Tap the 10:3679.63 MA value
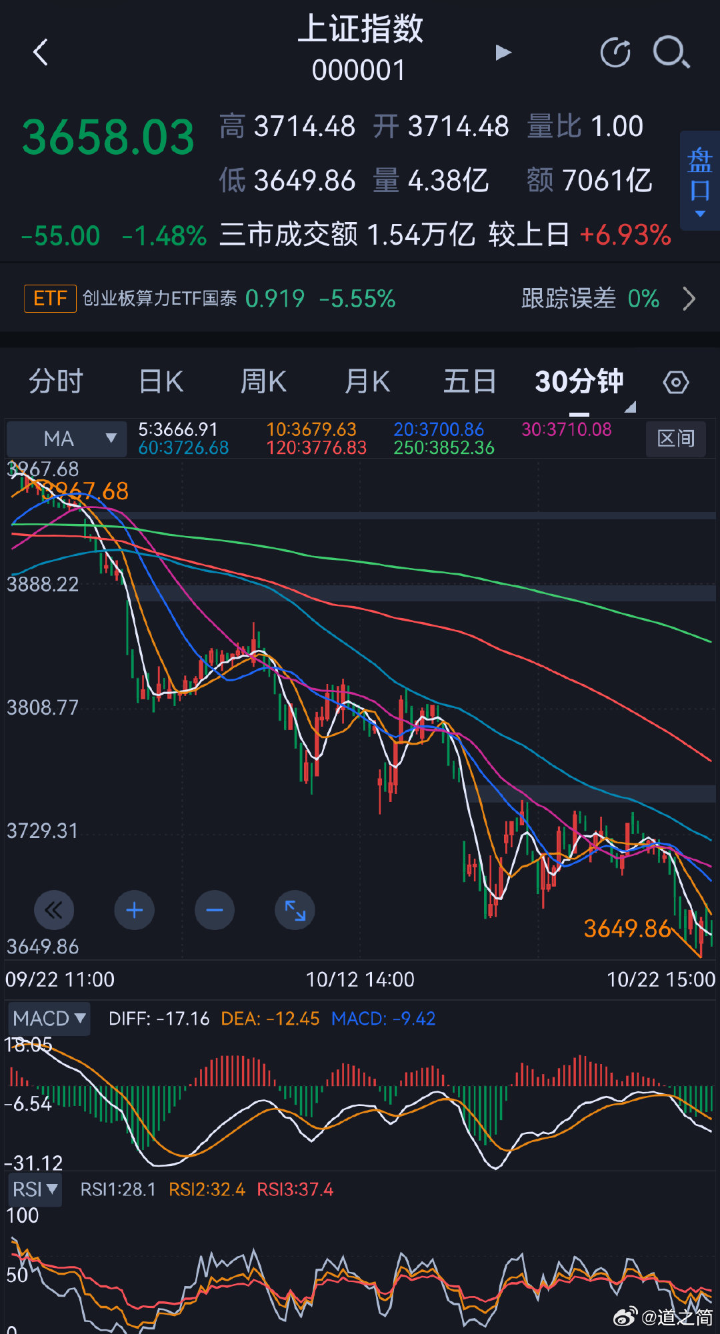The image size is (720, 1334). pyautogui.click(x=311, y=429)
